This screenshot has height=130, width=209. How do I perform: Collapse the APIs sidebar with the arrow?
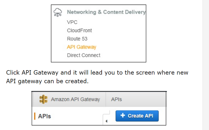[107, 121]
